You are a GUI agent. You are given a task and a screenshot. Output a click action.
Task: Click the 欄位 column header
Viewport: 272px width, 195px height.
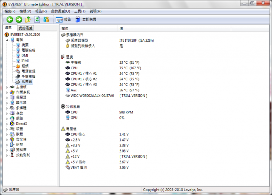point(89,28)
